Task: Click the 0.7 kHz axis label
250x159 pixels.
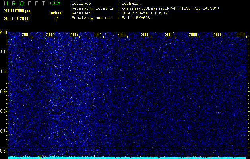Action: click(x=4, y=131)
